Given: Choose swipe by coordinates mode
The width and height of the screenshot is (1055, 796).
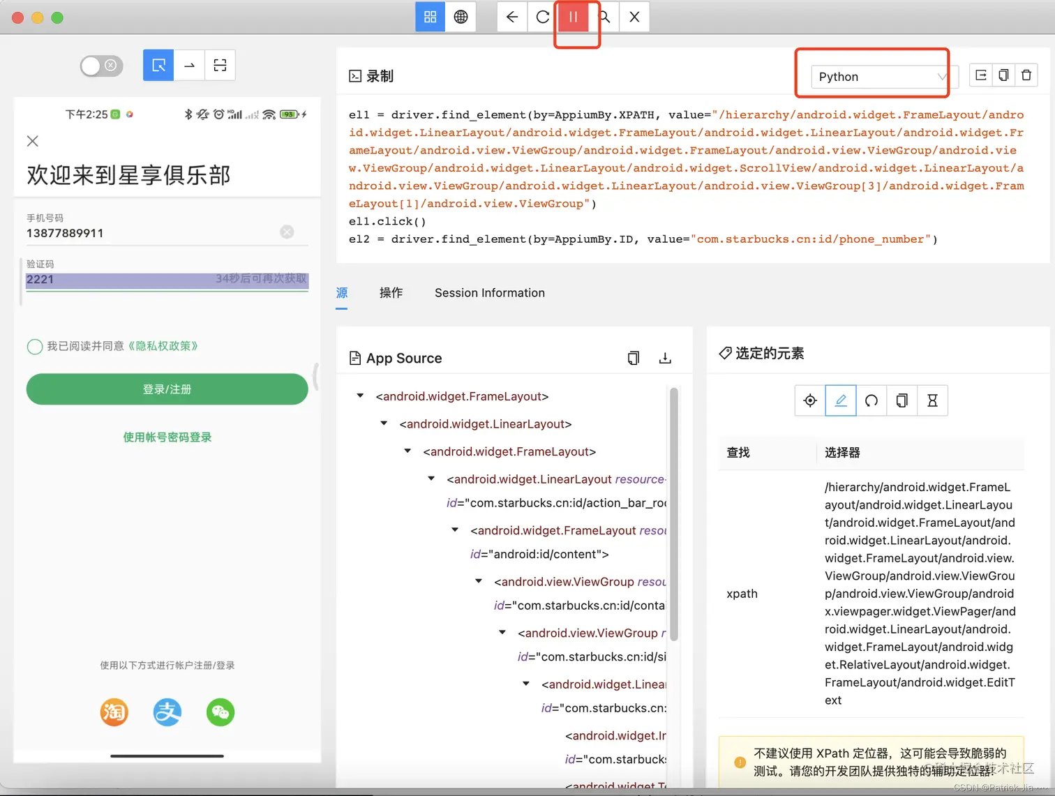Looking at the screenshot, I should (x=189, y=66).
